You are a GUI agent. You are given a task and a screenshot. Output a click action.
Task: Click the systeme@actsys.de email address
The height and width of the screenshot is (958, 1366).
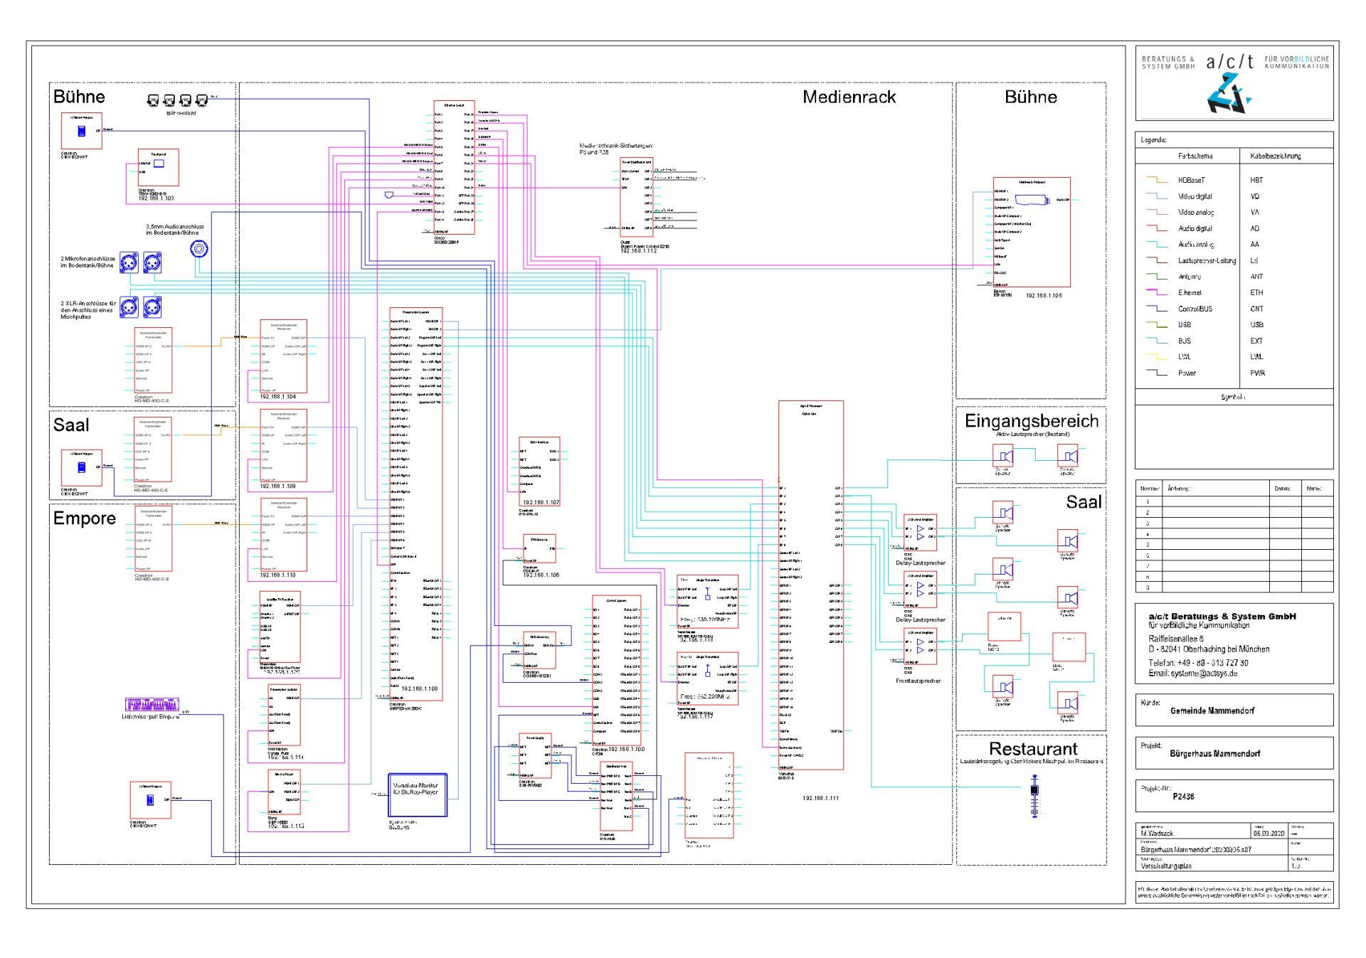1203,673
